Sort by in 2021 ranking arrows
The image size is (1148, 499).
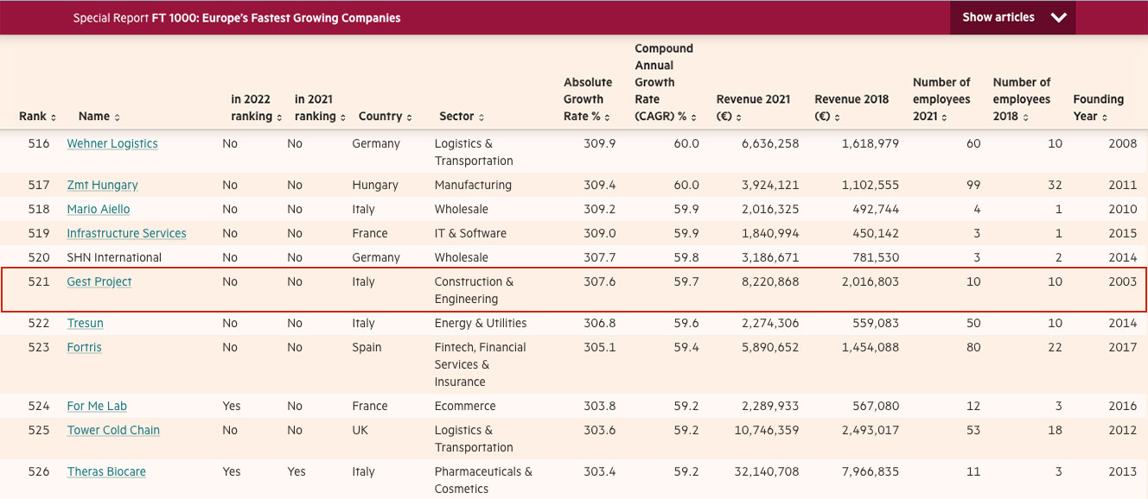(342, 117)
